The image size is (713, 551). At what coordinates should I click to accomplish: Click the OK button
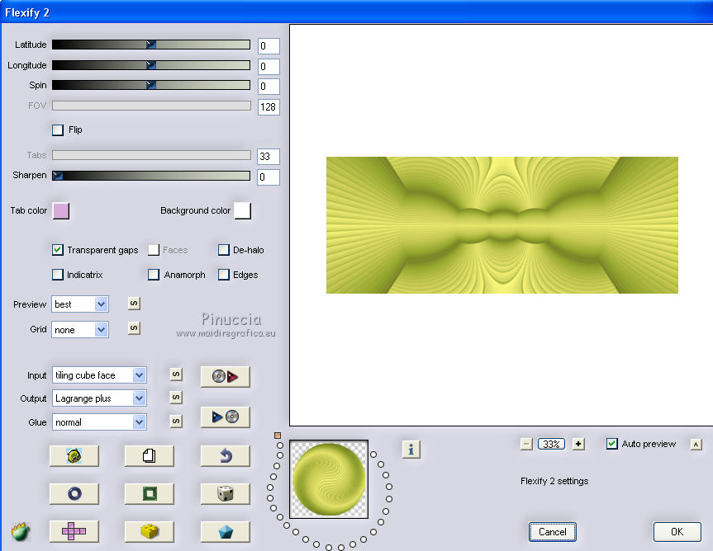pos(677,532)
